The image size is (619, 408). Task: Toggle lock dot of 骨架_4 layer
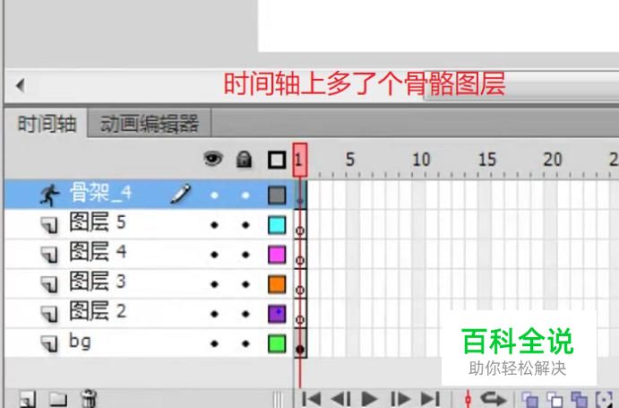(245, 195)
